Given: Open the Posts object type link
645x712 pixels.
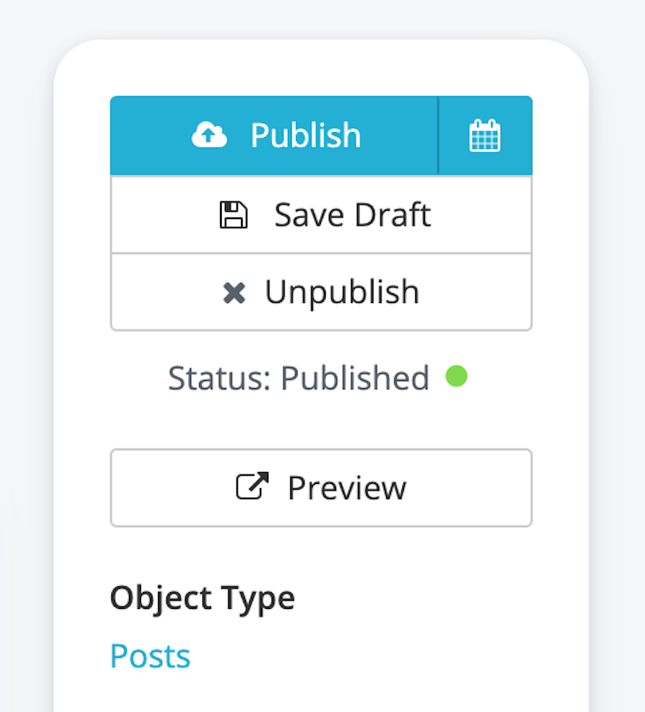Looking at the screenshot, I should (x=150, y=656).
